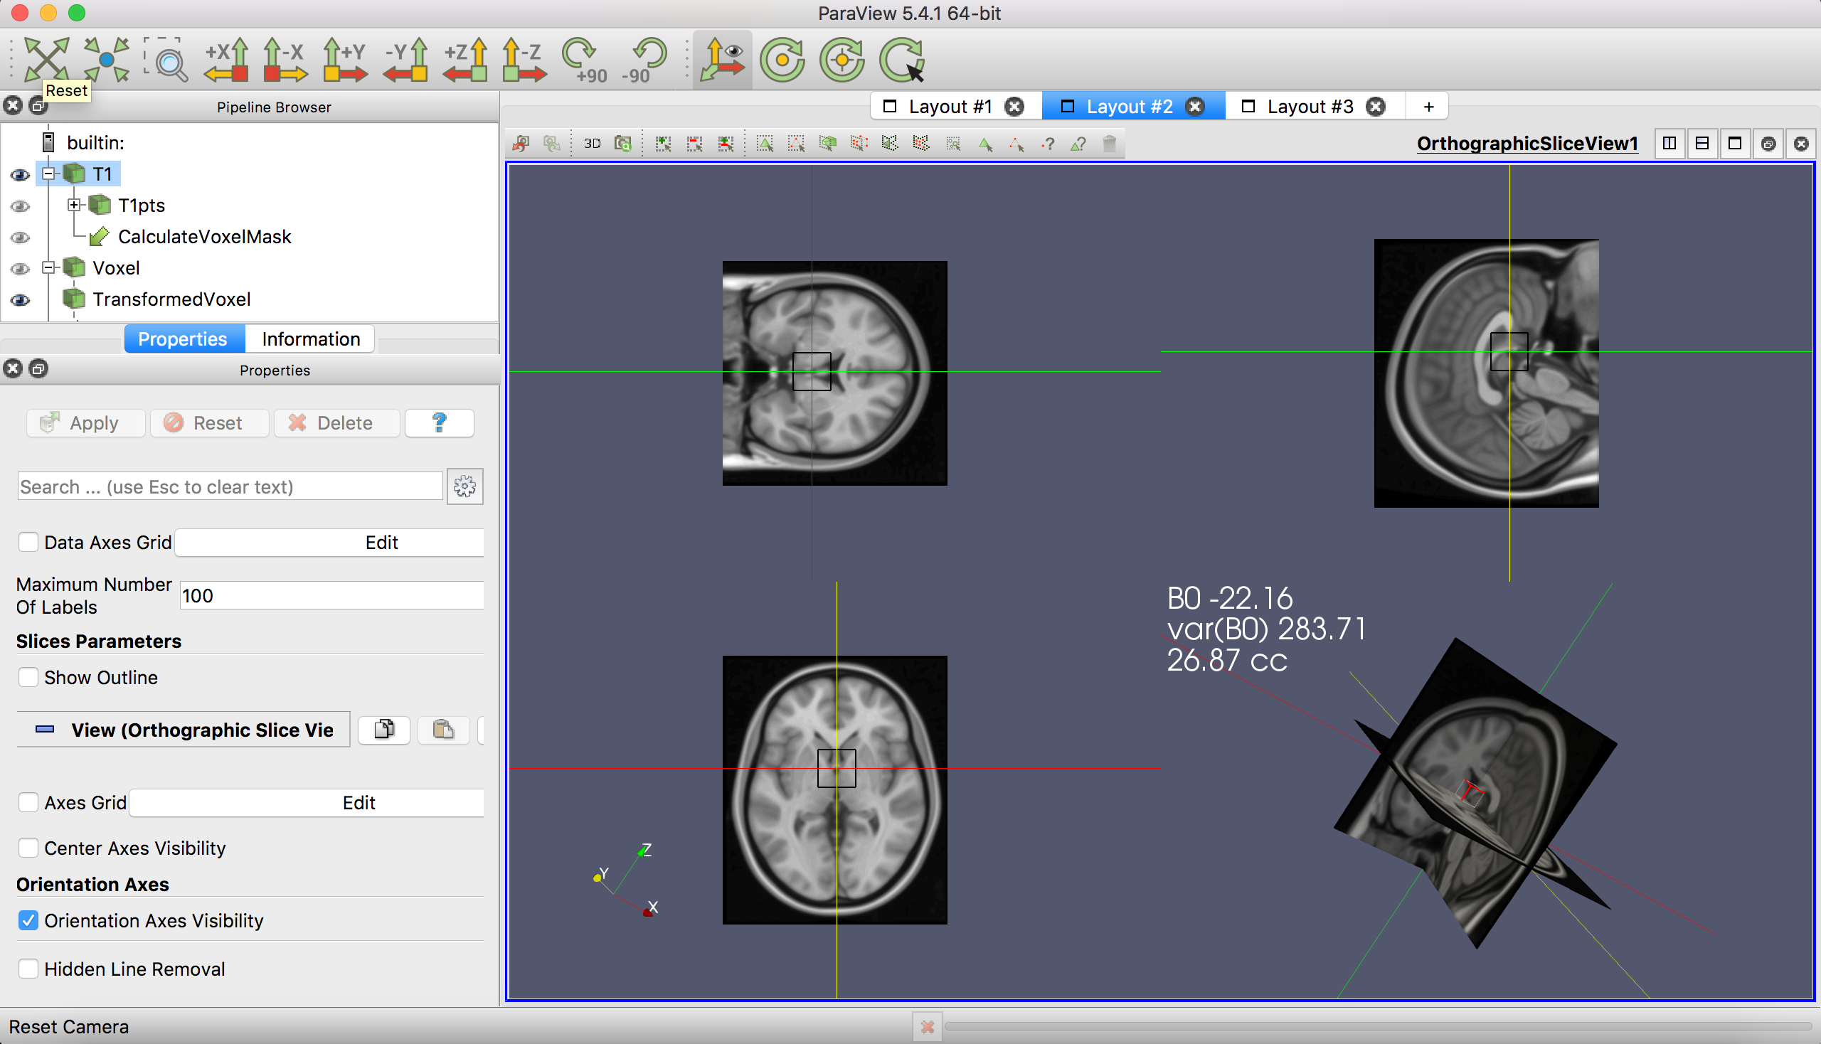The height and width of the screenshot is (1044, 1821).
Task: Set view direction to +X
Action: click(226, 60)
